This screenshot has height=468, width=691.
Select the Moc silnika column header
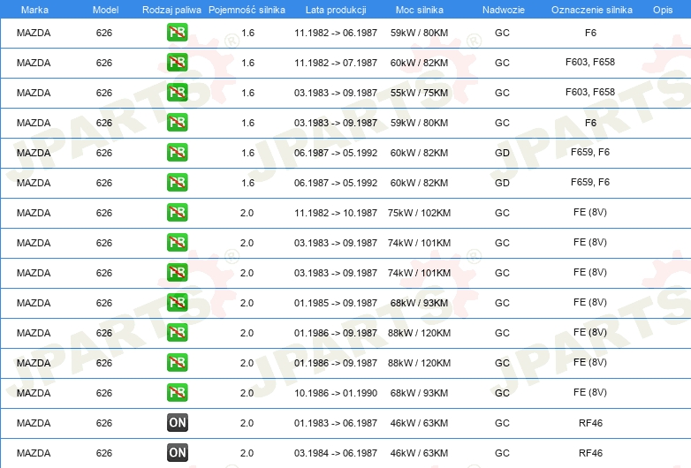[420, 9]
